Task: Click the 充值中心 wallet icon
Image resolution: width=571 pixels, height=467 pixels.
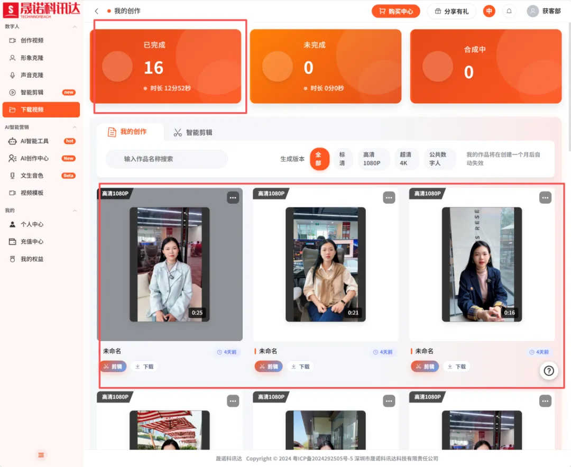Action: point(12,242)
